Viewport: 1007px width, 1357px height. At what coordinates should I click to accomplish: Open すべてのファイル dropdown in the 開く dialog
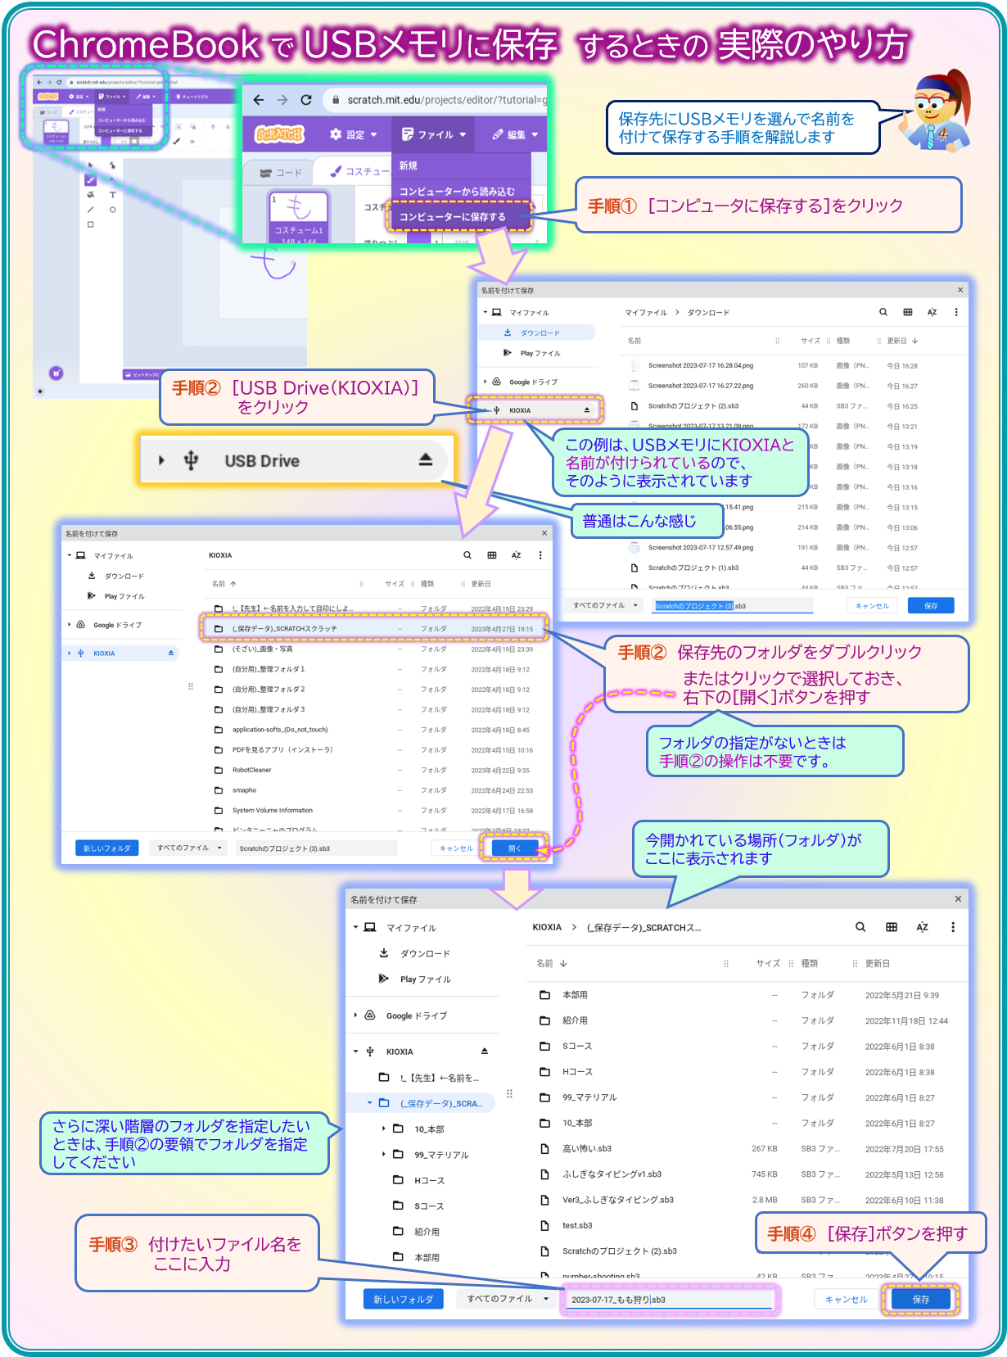point(190,848)
